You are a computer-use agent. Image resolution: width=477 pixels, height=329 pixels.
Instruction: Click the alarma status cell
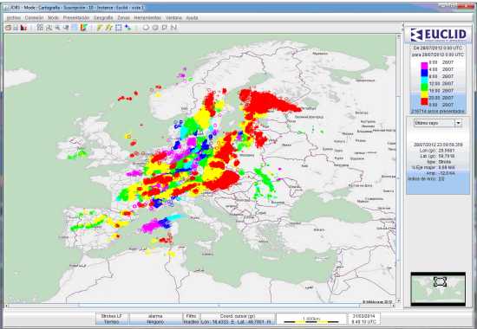pyautogui.click(x=155, y=319)
